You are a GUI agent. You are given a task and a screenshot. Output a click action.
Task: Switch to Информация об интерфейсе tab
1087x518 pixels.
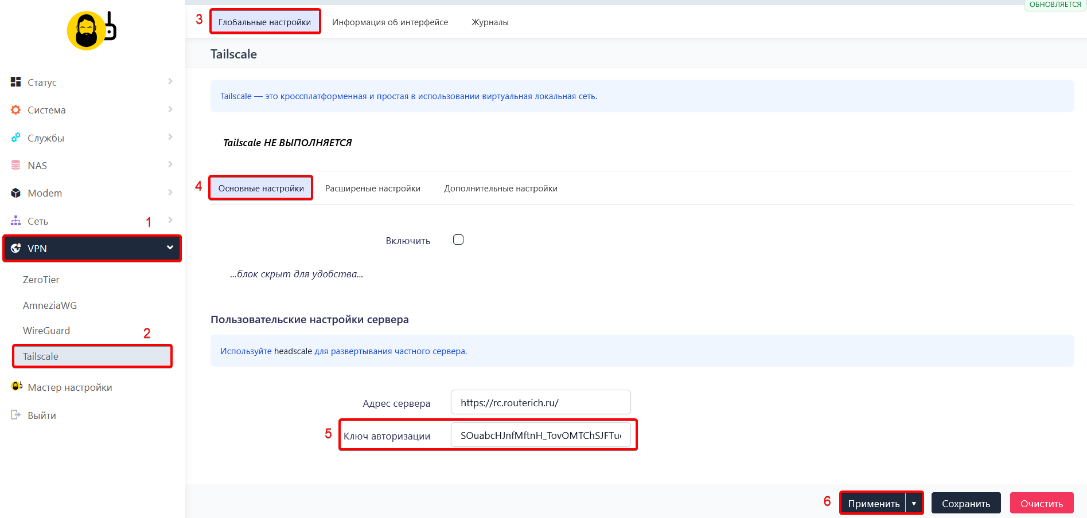pos(391,22)
